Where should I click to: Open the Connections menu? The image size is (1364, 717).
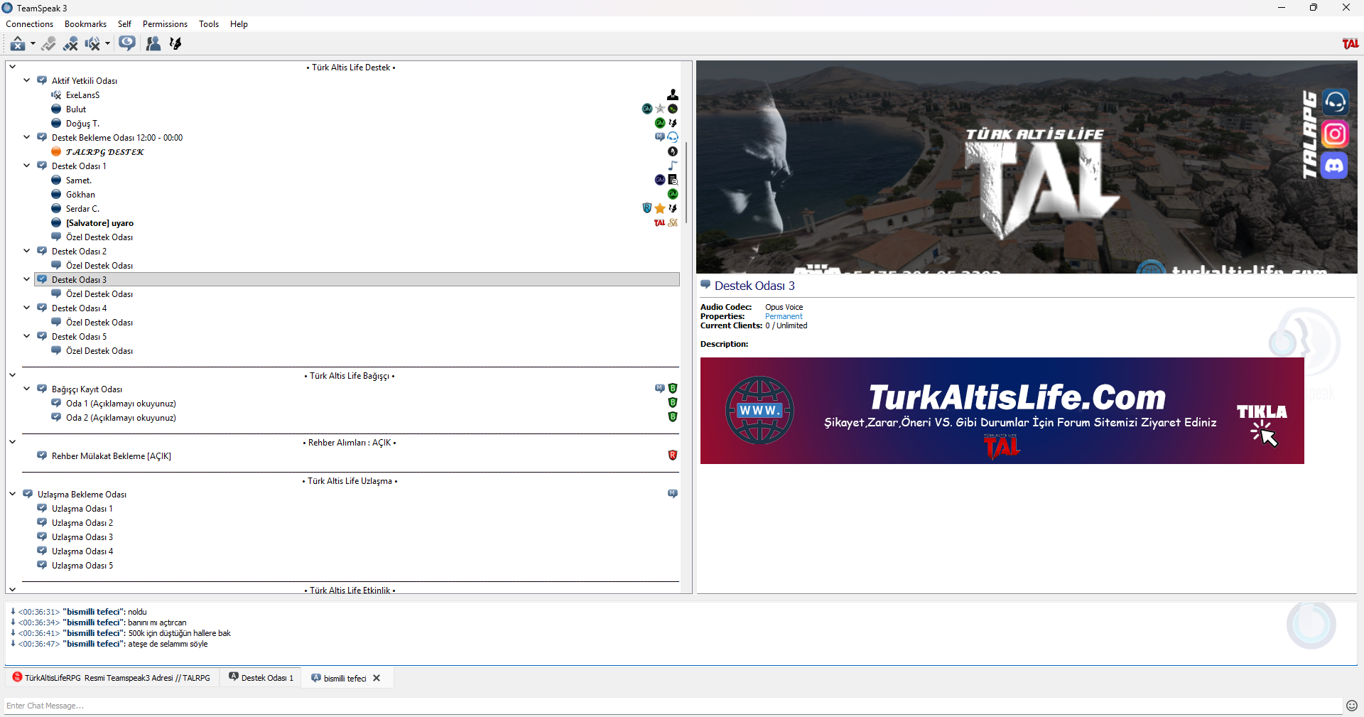click(30, 24)
